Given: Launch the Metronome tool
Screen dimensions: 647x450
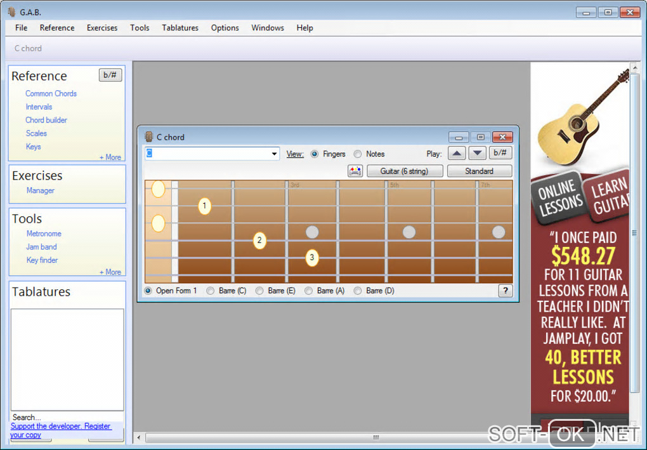Looking at the screenshot, I should coord(44,234).
